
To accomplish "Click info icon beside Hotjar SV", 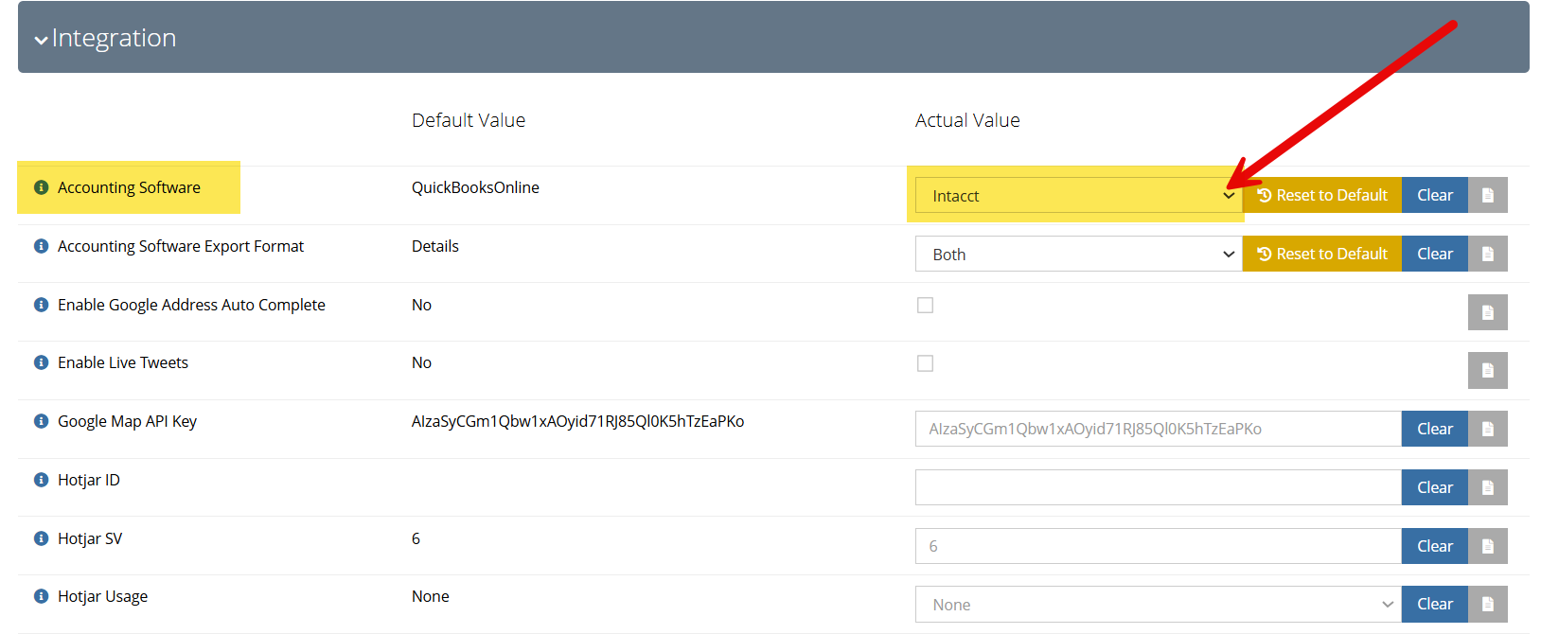I will click(x=41, y=538).
